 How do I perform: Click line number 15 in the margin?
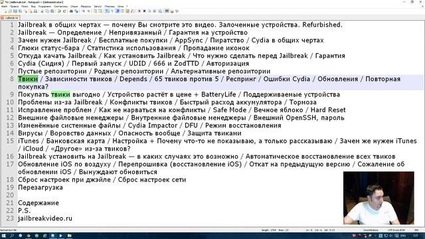(x=10, y=141)
